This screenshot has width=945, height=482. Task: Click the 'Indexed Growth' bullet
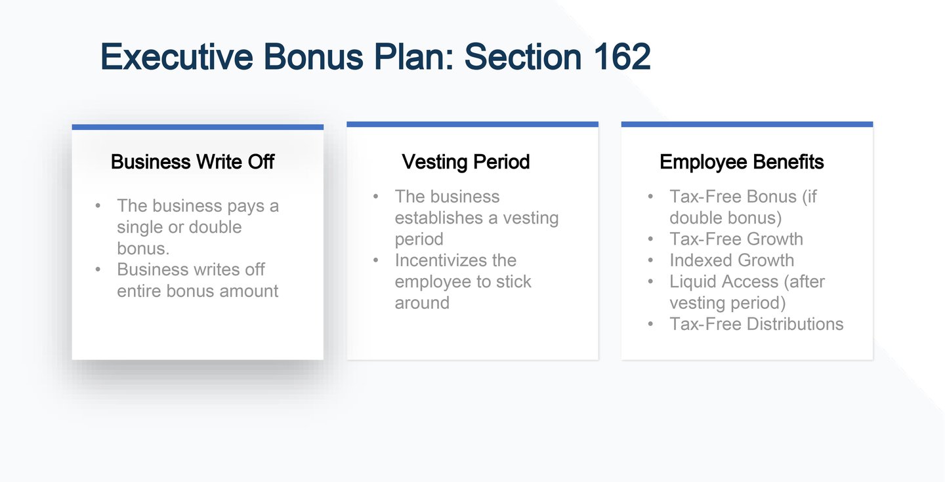click(732, 260)
